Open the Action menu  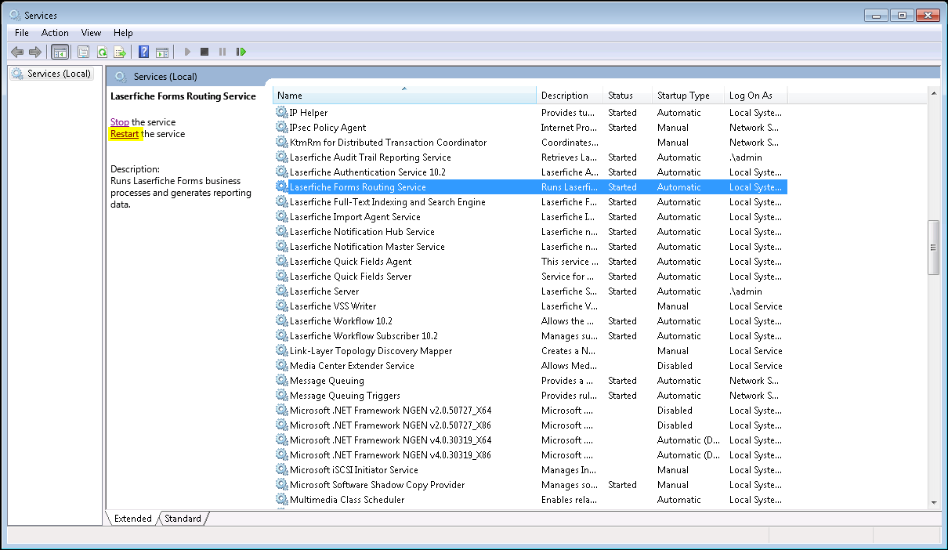pyautogui.click(x=55, y=33)
